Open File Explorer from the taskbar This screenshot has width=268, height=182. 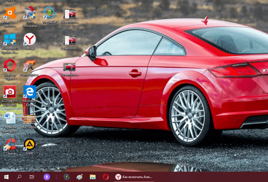[92, 177]
